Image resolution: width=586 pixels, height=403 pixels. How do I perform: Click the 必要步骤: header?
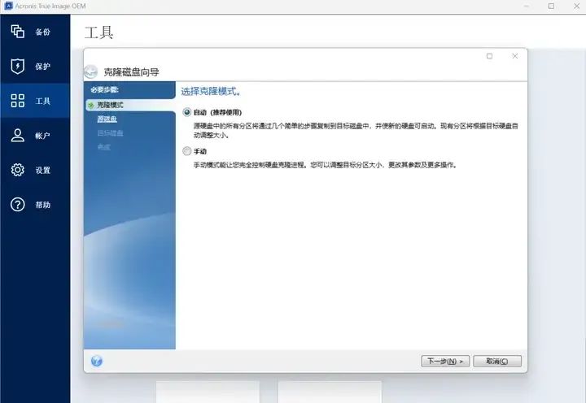tap(105, 90)
